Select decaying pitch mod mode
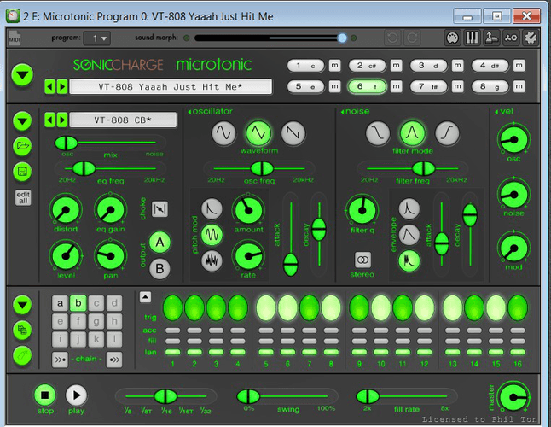Image resolution: width=551 pixels, height=427 pixels. point(212,208)
